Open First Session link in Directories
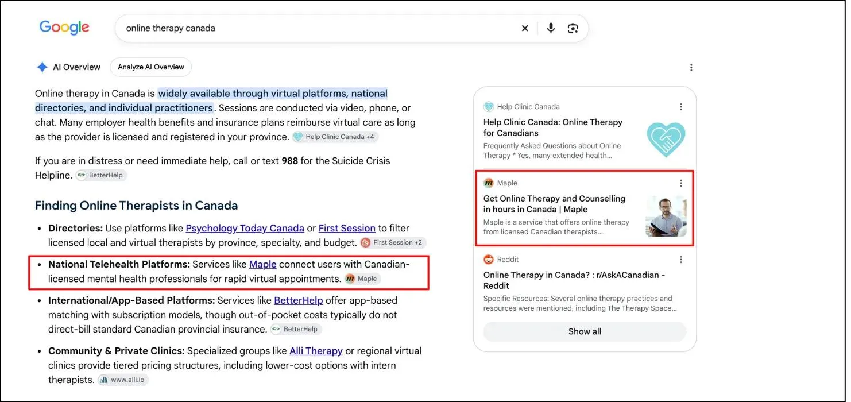 click(x=347, y=228)
